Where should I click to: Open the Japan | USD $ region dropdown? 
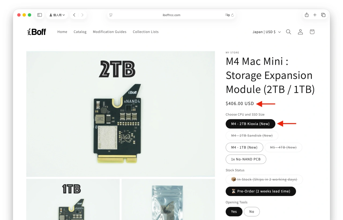[266, 32]
